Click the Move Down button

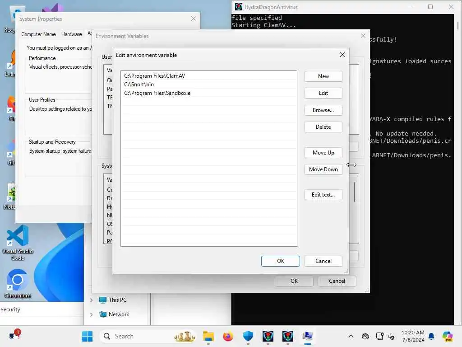[323, 169]
